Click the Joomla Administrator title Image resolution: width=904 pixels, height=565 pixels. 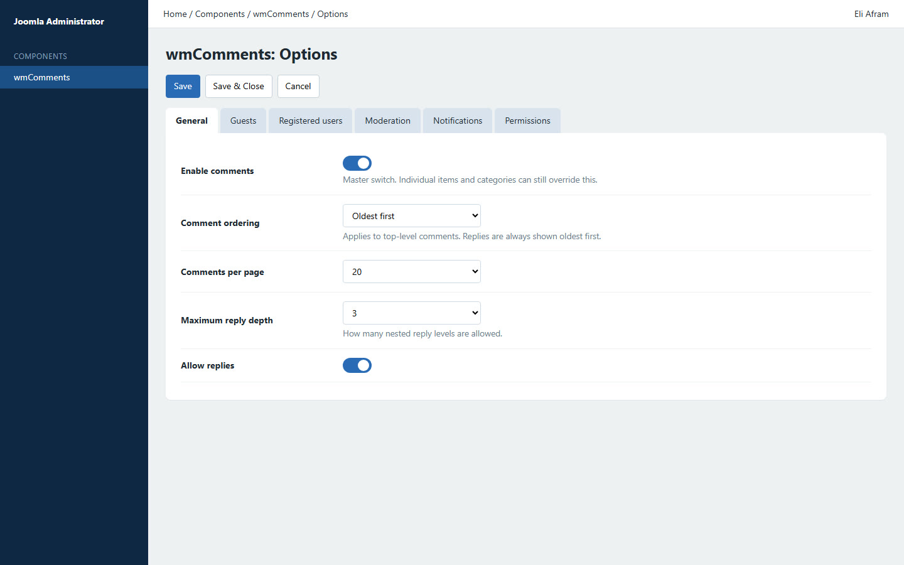click(59, 21)
